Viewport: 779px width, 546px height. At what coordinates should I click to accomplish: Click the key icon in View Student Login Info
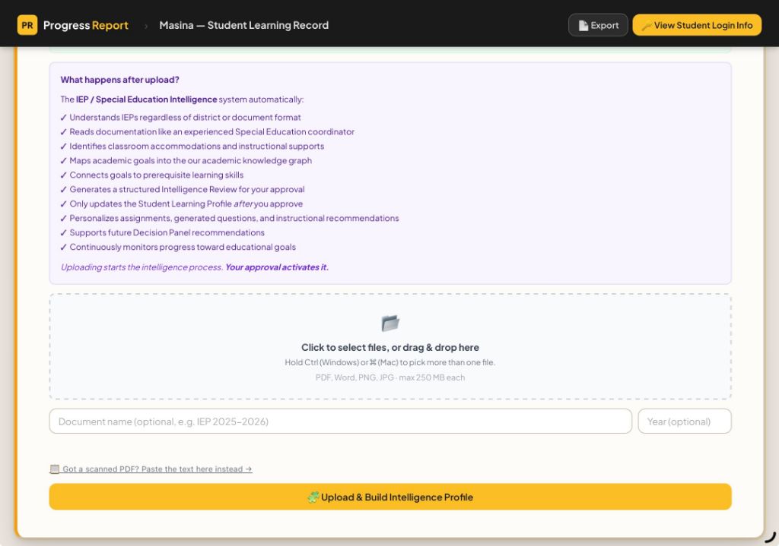646,26
